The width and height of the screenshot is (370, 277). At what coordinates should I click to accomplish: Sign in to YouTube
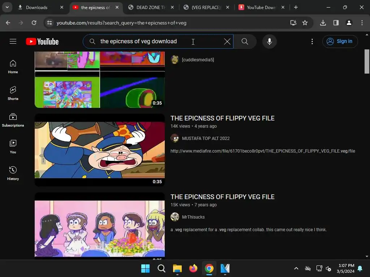tap(340, 41)
